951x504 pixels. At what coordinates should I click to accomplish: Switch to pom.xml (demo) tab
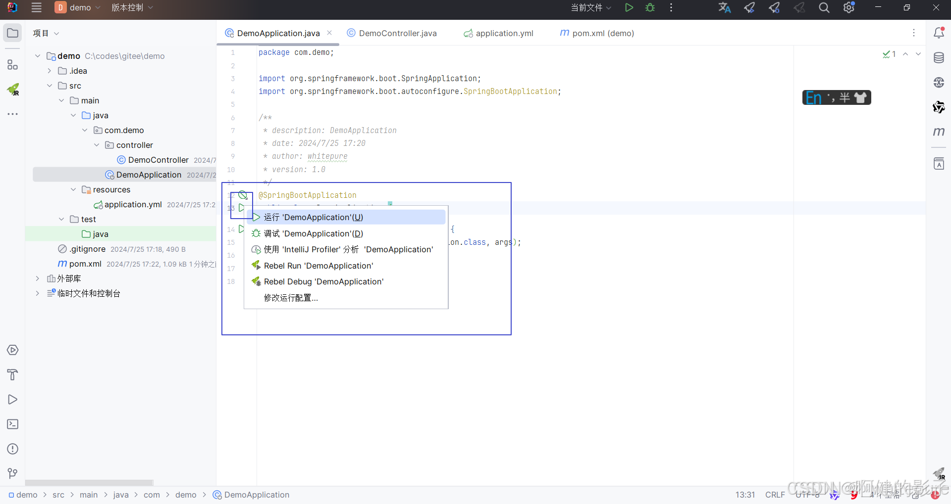coord(597,33)
